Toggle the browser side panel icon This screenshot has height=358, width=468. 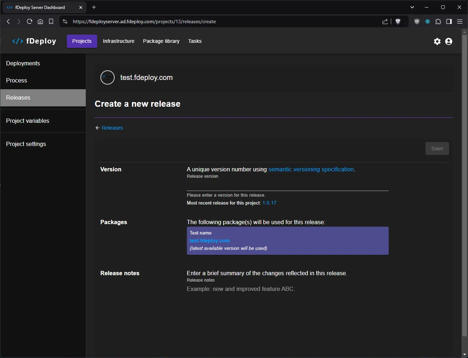click(449, 21)
